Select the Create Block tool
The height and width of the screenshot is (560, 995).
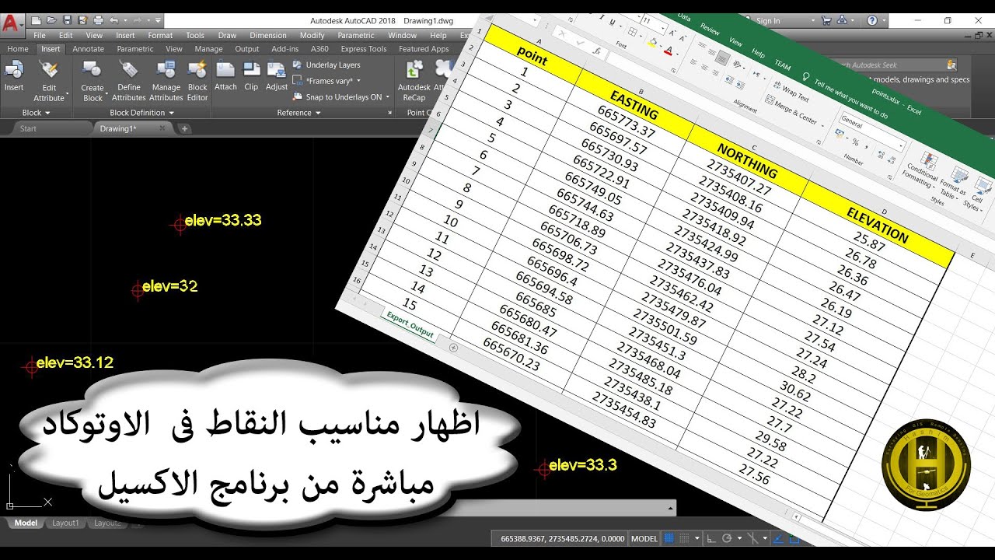tap(93, 81)
